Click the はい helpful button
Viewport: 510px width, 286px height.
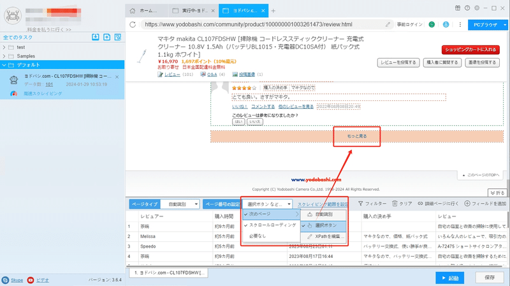click(x=238, y=122)
